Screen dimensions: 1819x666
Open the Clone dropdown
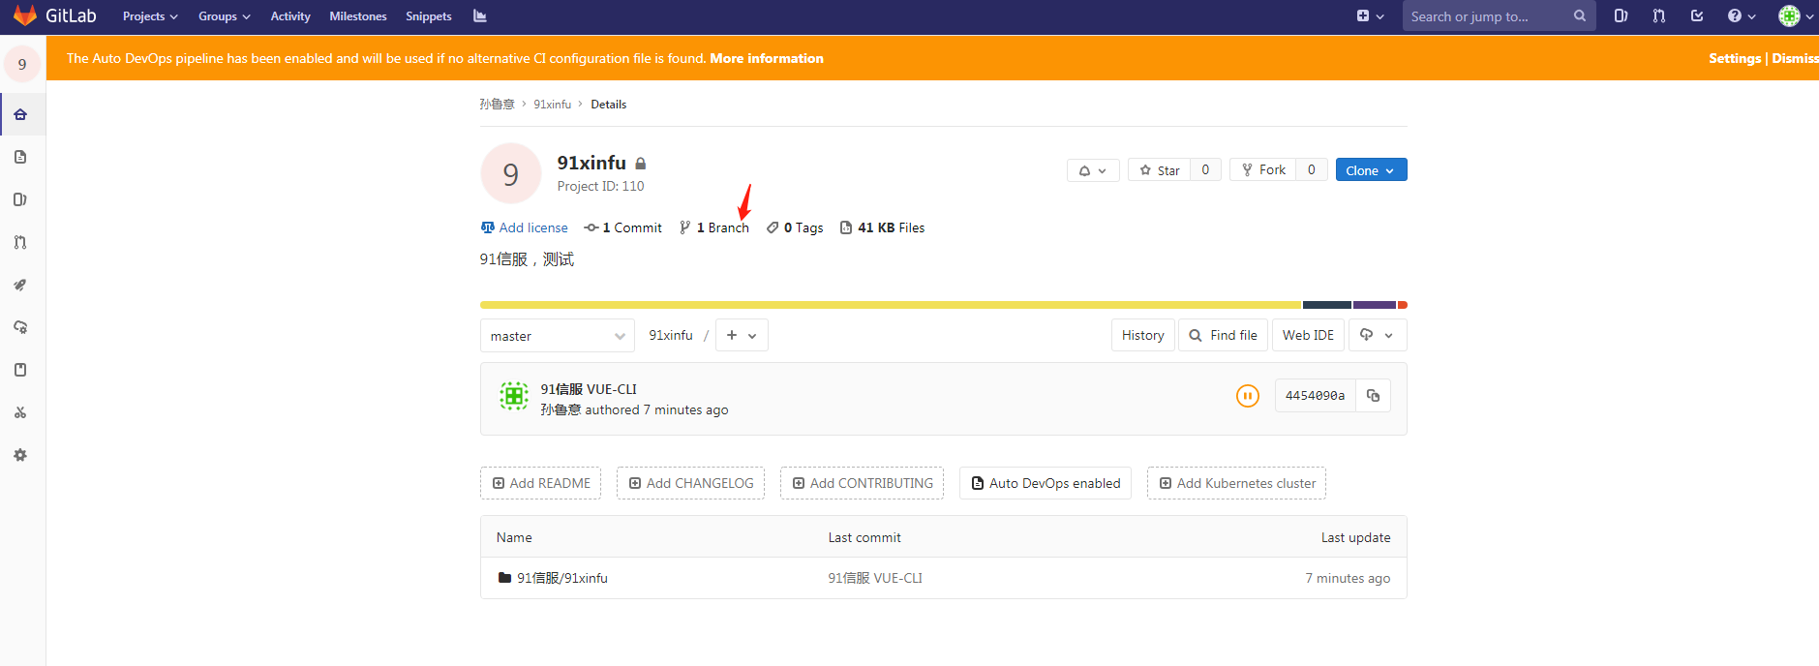(x=1371, y=170)
